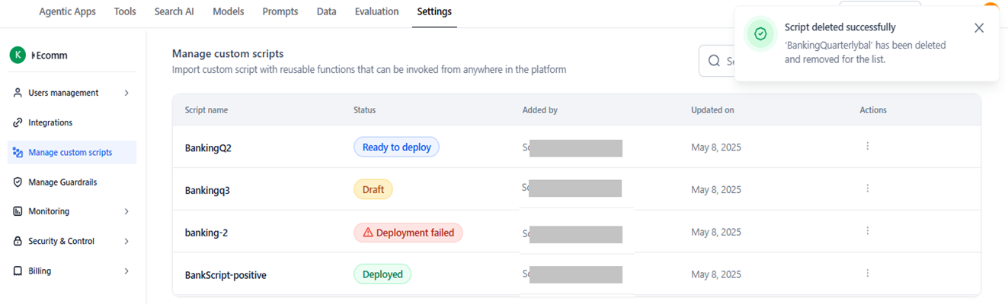
Task: Click three-dot menu for banking-2 script
Action: pyautogui.click(x=867, y=231)
